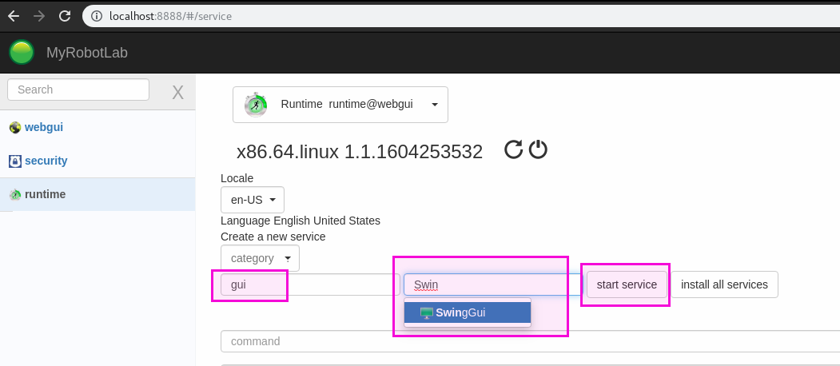The width and height of the screenshot is (840, 366).
Task: Click the monitor icon in SwingGui suggestion
Action: click(427, 313)
